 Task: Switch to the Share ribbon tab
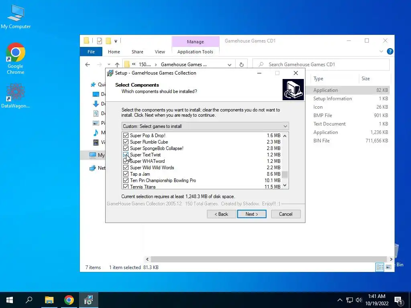click(x=137, y=52)
